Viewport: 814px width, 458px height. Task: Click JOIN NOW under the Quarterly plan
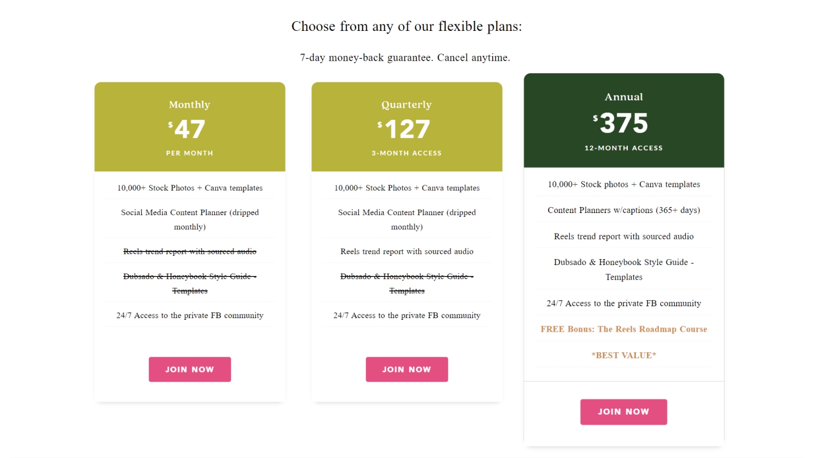406,369
